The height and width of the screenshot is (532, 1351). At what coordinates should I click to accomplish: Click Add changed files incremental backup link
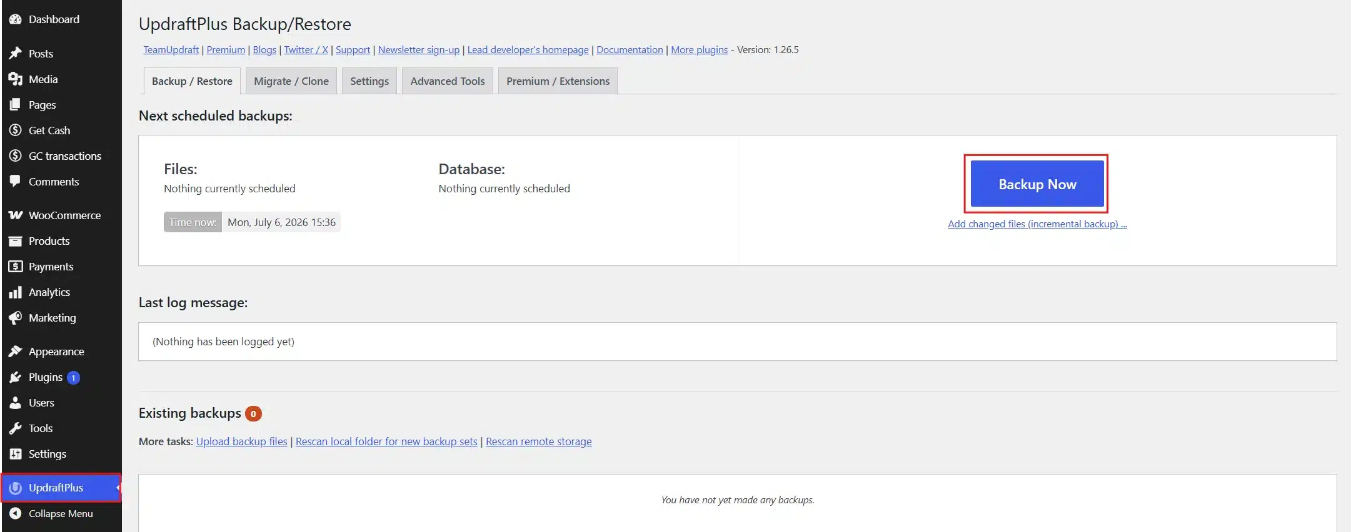tap(1037, 224)
